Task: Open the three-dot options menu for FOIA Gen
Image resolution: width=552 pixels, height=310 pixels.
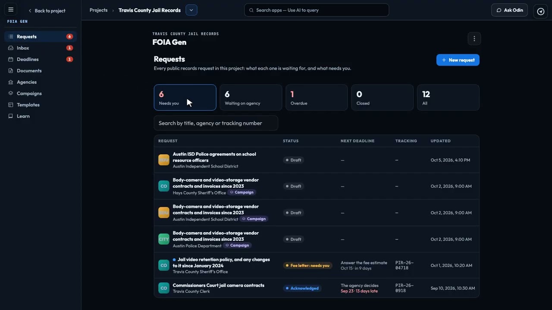Action: 474,39
